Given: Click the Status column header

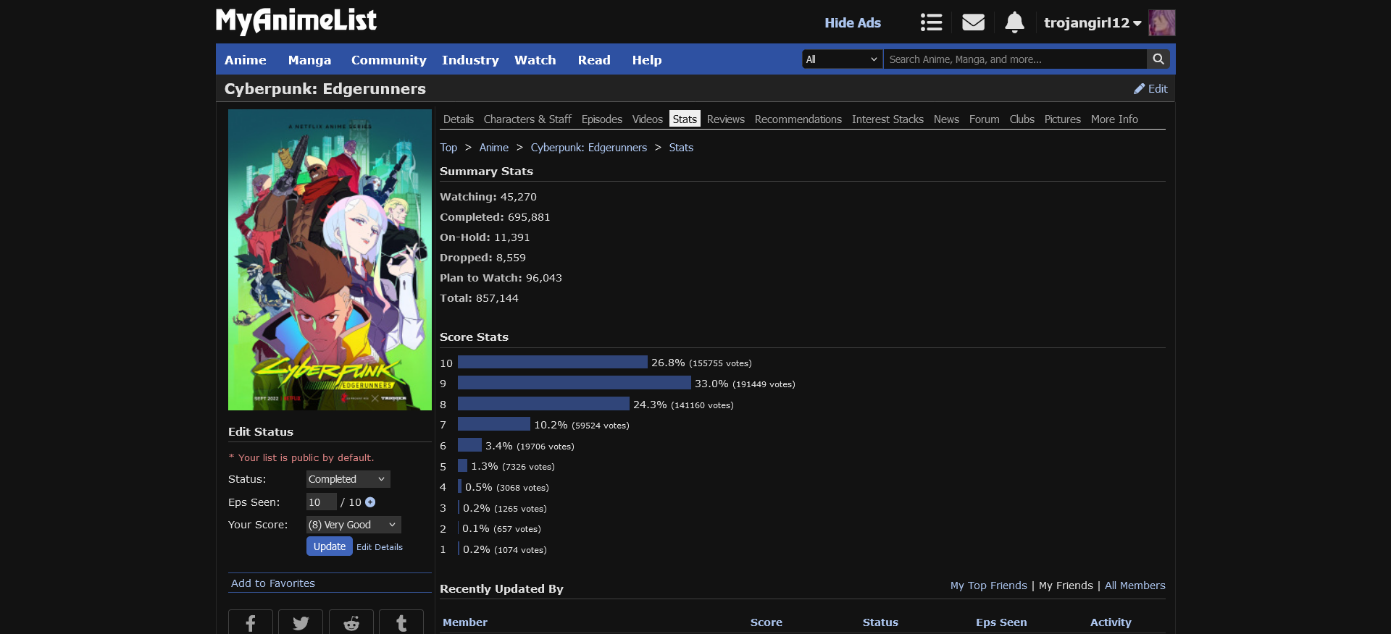Looking at the screenshot, I should click(880, 622).
